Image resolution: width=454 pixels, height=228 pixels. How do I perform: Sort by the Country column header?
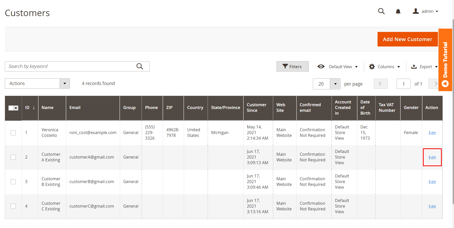tap(196, 108)
